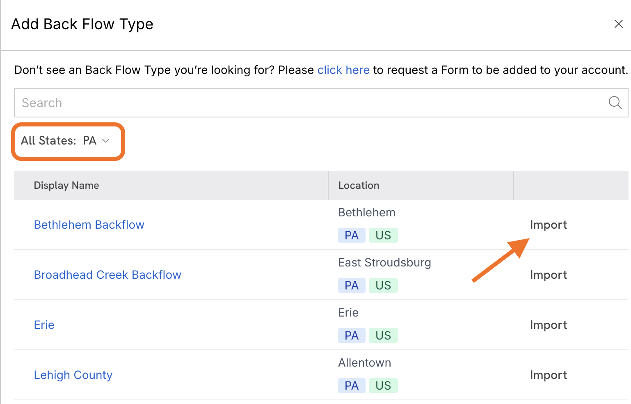Viewport: 631px width, 404px height.
Task: Open the Lehigh County form link
Action: click(73, 375)
